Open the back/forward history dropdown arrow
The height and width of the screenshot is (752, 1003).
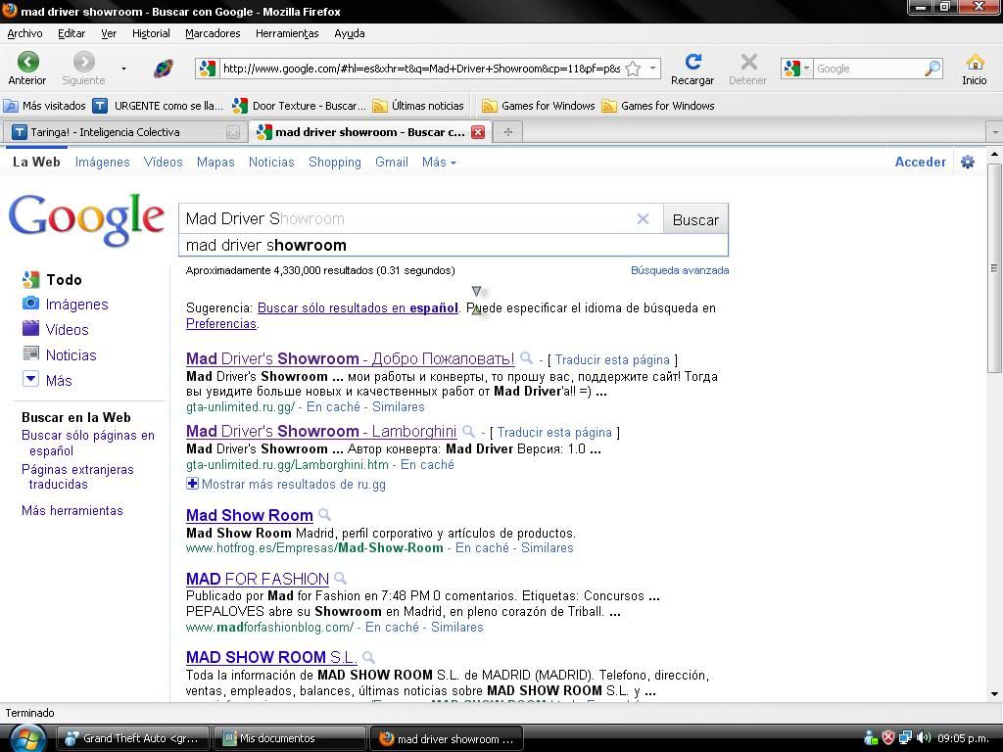(123, 69)
